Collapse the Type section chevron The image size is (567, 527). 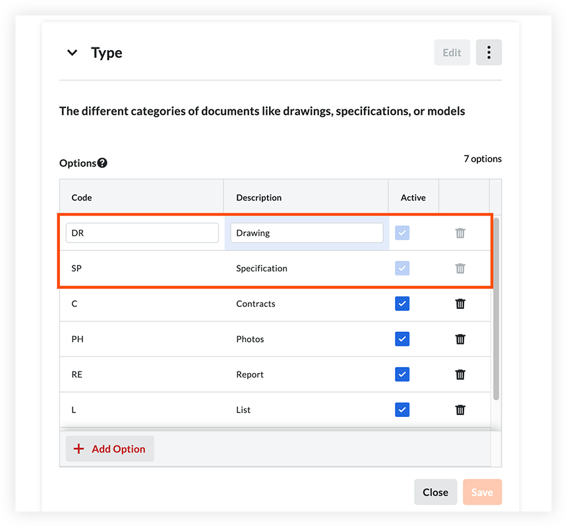pyautogui.click(x=73, y=53)
